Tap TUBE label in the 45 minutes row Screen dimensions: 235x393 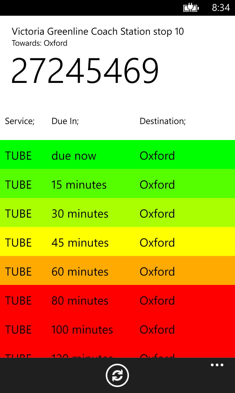(18, 243)
